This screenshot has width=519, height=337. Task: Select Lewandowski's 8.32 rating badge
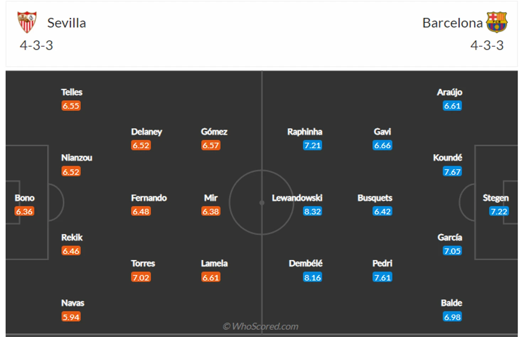(312, 212)
